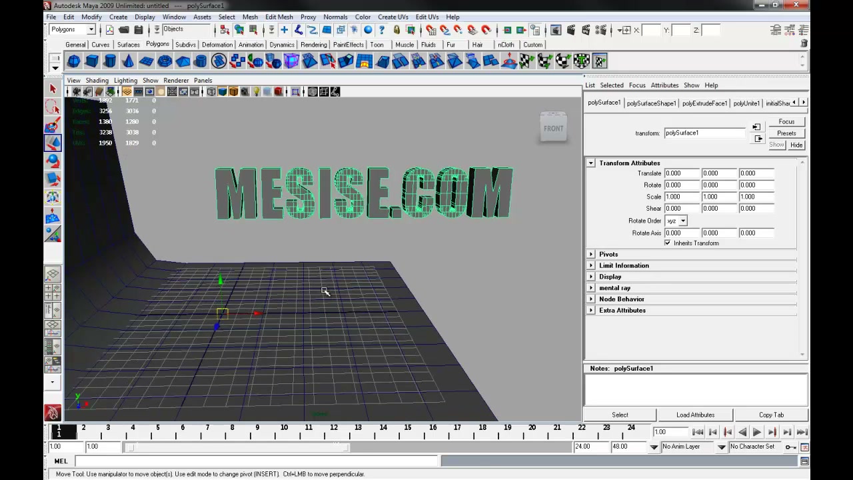Open Render Settings clapperboard icon

pos(600,30)
